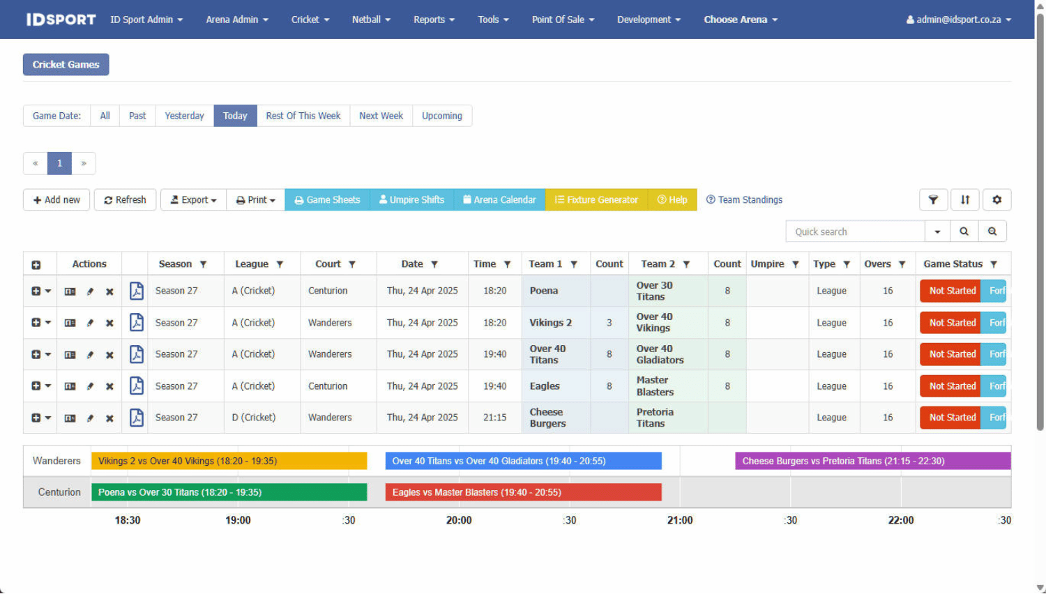Edit the Vikings 2 game with pencil icon
The image size is (1046, 594).
click(90, 323)
